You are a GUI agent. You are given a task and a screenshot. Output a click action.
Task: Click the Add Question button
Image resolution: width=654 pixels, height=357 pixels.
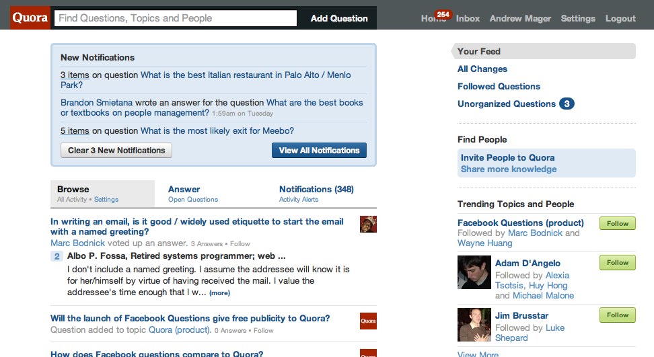(x=339, y=18)
